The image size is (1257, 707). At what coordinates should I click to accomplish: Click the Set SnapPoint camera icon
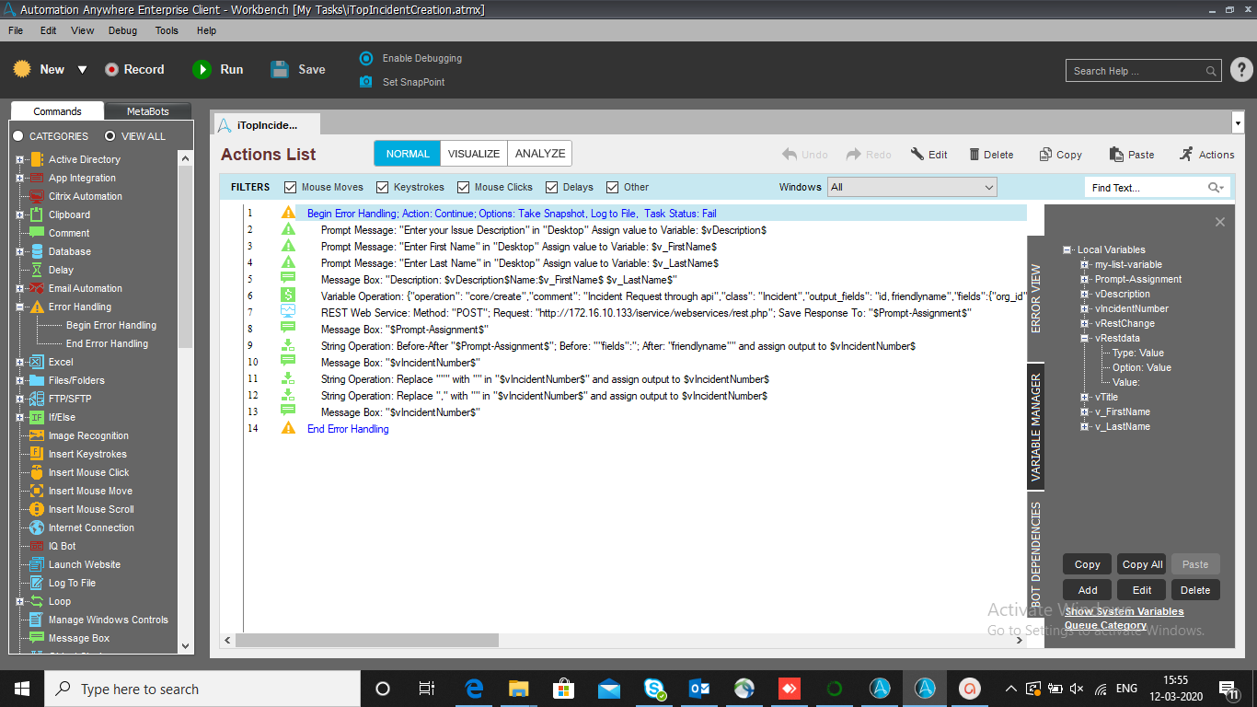pyautogui.click(x=366, y=82)
